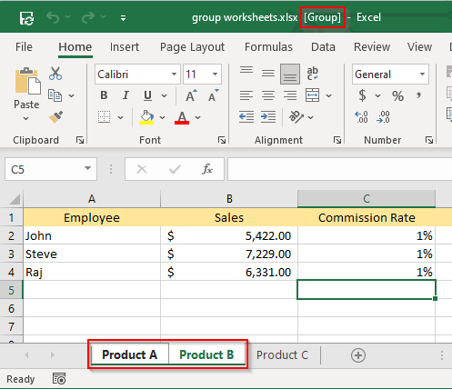Open the Data tab

pyautogui.click(x=323, y=47)
